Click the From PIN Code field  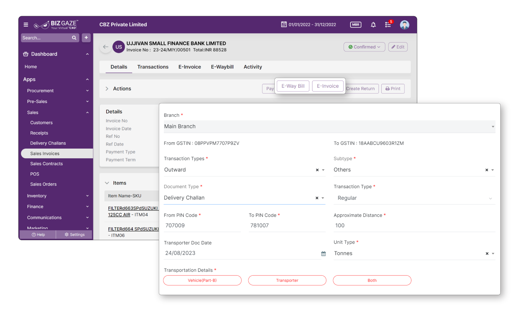pos(202,226)
